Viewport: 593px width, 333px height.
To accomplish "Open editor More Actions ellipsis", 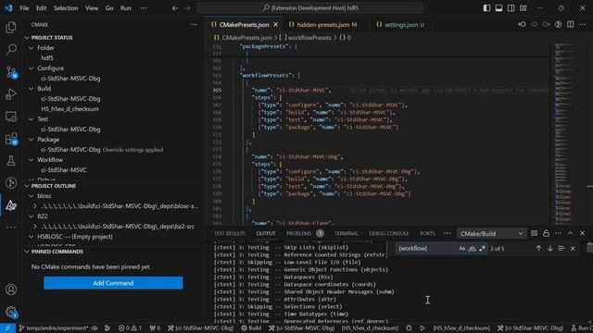I will click(583, 25).
